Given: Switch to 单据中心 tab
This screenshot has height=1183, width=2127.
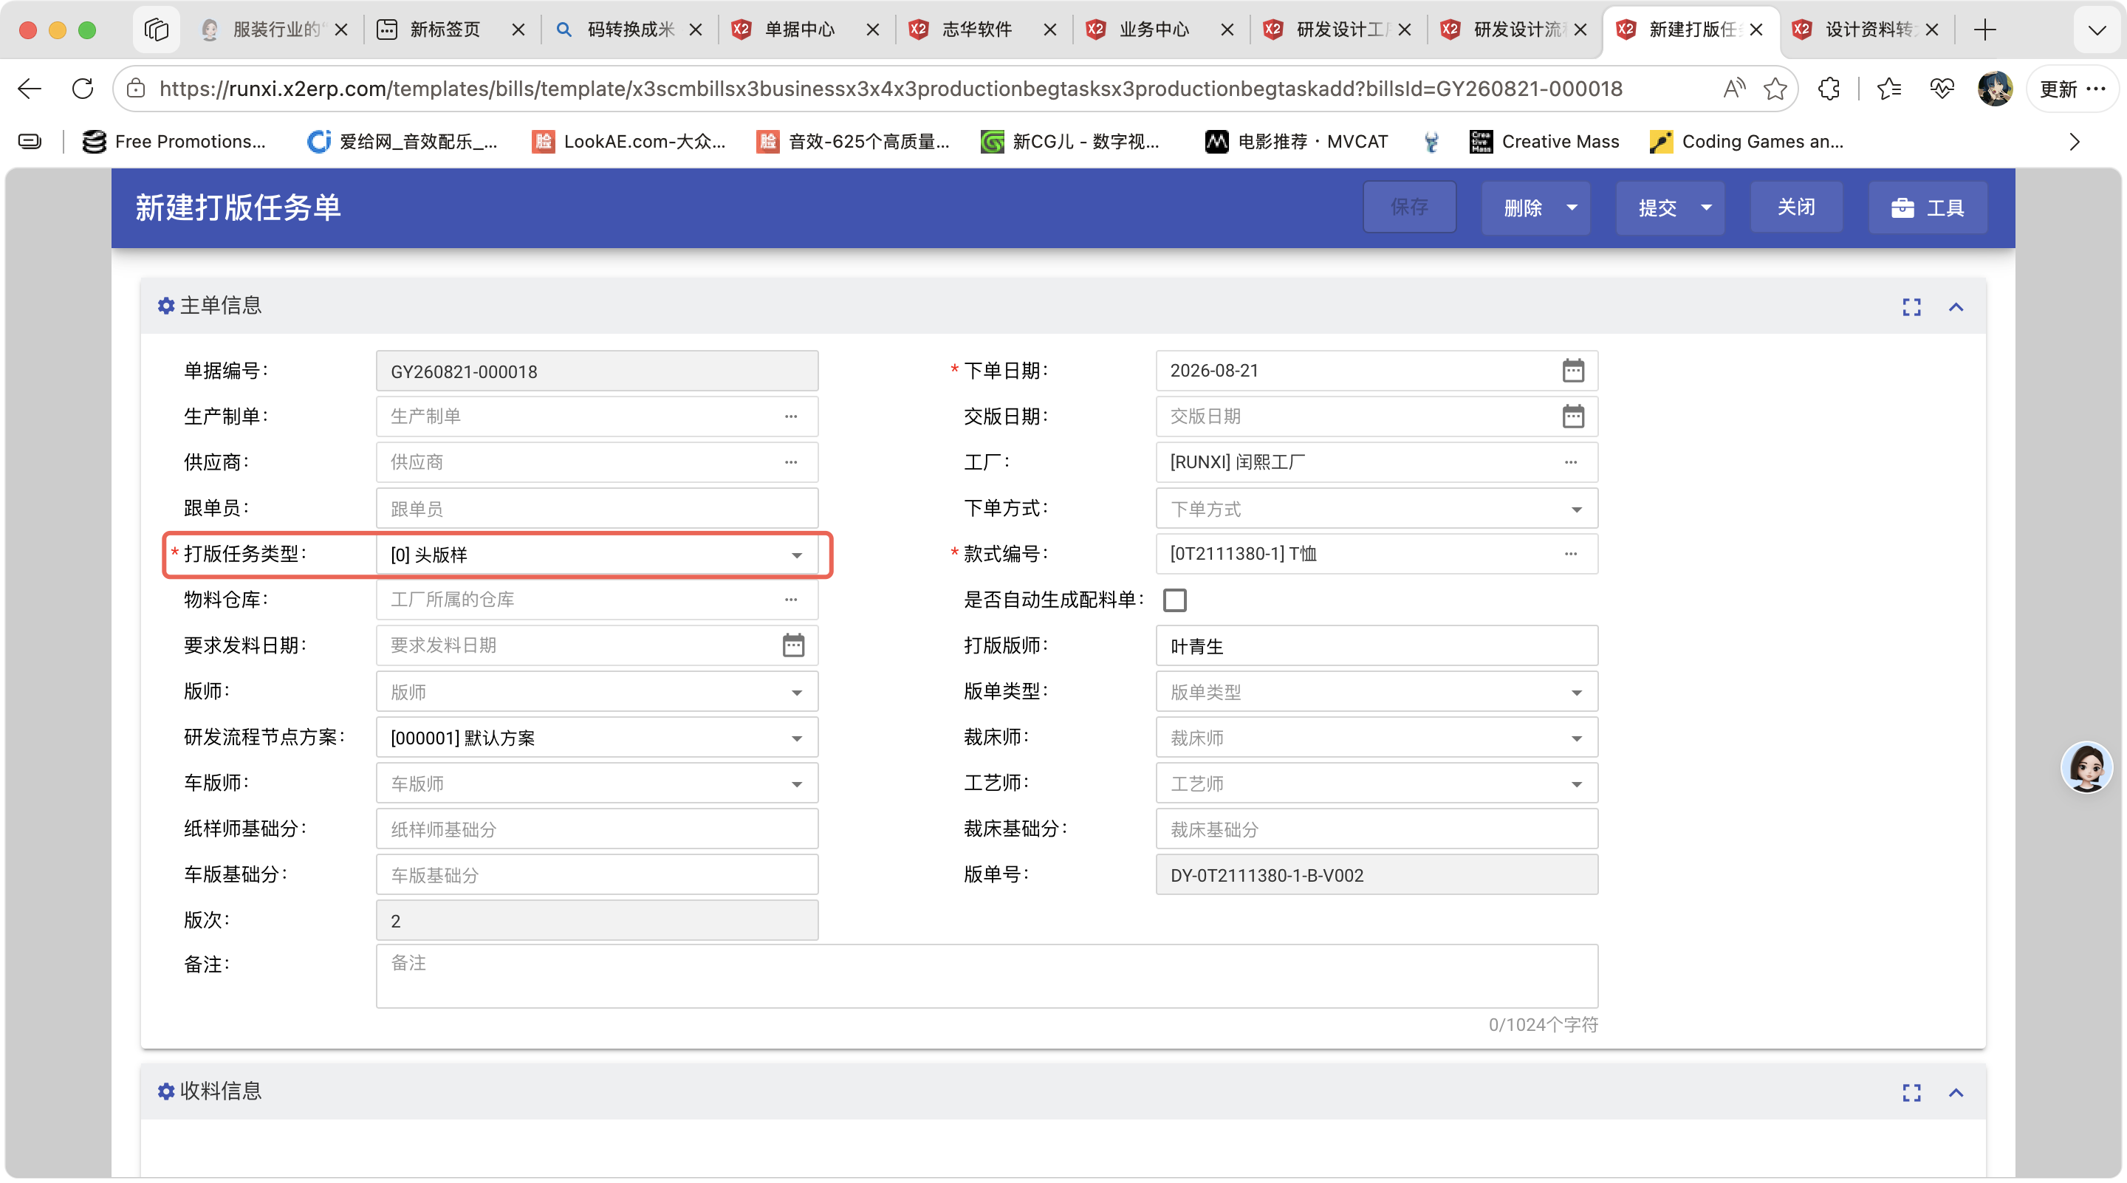Looking at the screenshot, I should (x=805, y=30).
